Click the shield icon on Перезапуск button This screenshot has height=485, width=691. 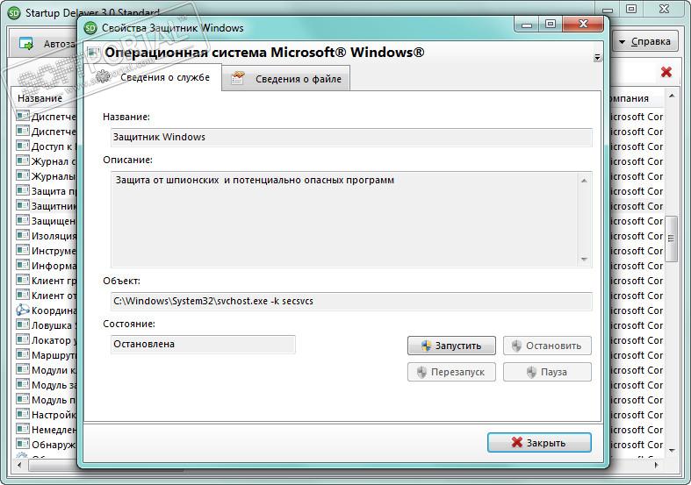click(x=421, y=372)
